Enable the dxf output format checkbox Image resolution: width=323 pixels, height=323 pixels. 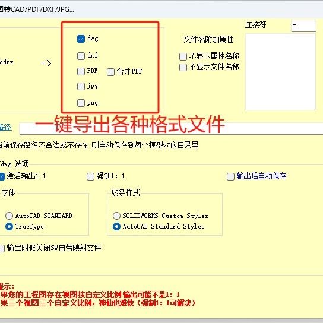[81, 56]
